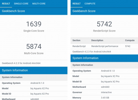138x100 pixels.
Task: Select the RESULT tab in right panel
Action: tap(76, 4)
